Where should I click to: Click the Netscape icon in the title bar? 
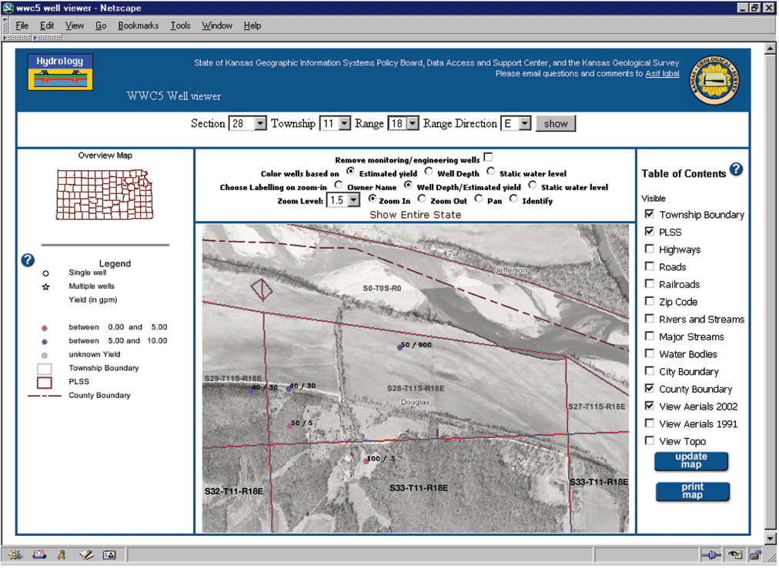pos(8,8)
